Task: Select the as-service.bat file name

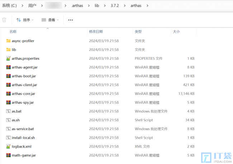Action: (23, 129)
